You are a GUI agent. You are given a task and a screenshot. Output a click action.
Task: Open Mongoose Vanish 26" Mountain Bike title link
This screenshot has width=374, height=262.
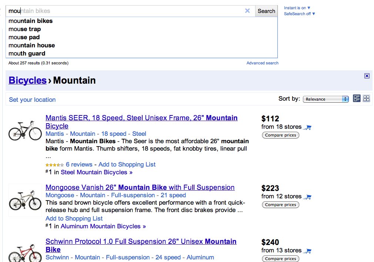140,187
